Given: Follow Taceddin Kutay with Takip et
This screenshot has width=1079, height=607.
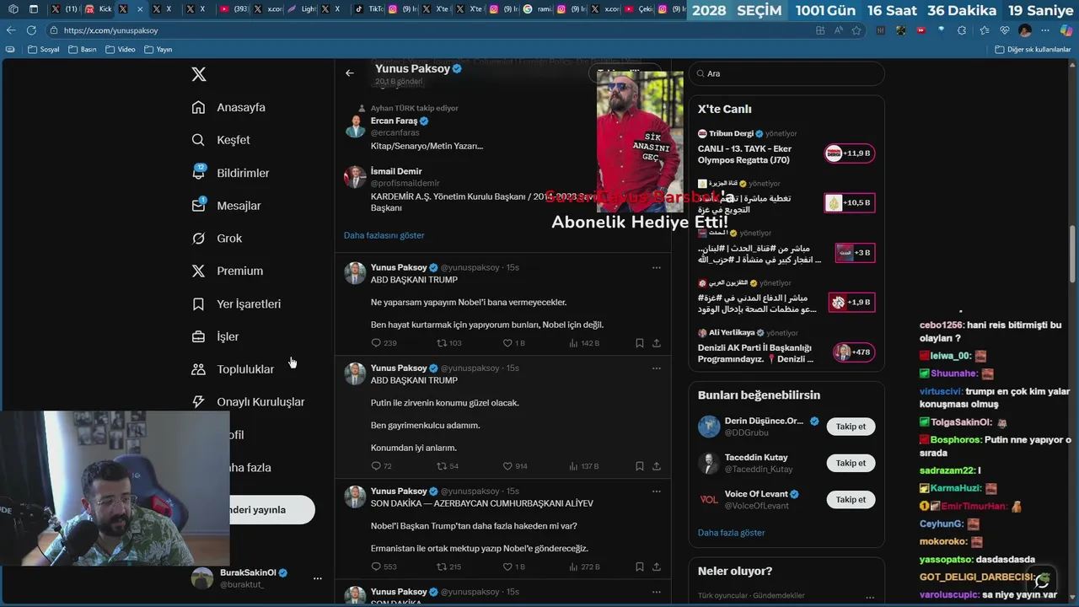Looking at the screenshot, I should click(851, 463).
